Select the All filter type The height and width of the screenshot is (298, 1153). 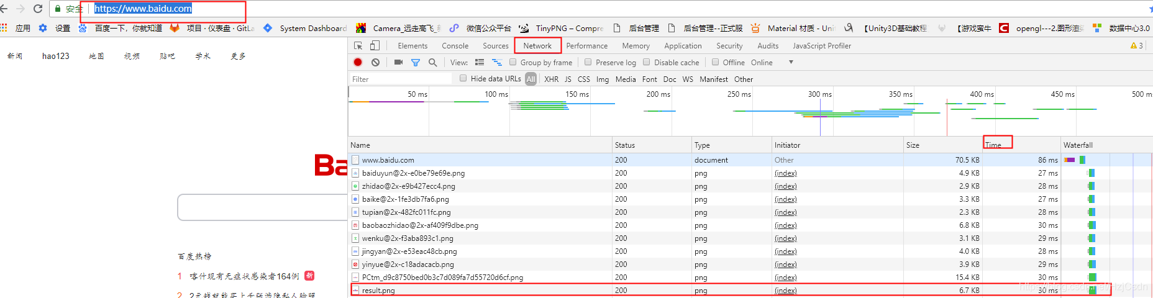coord(531,79)
